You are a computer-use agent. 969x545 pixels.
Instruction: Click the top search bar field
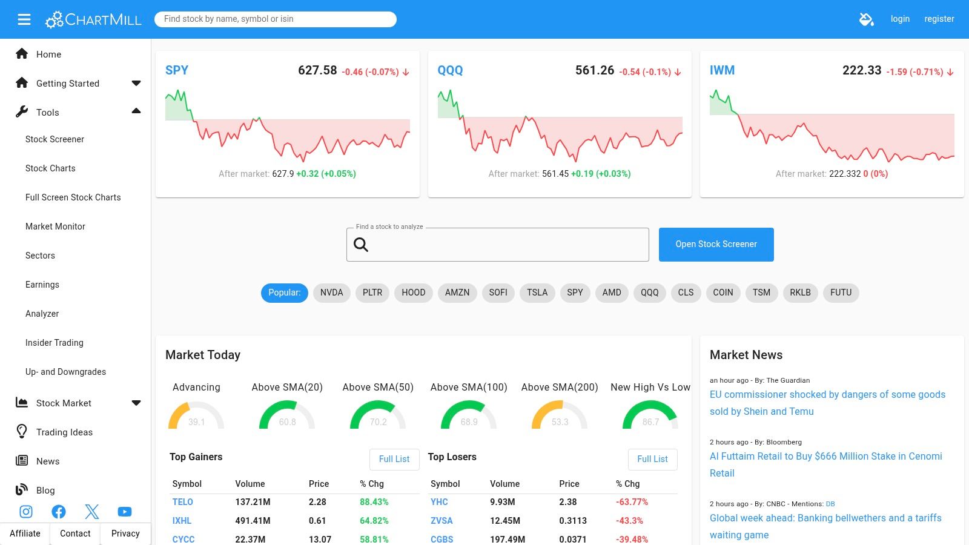[276, 19]
